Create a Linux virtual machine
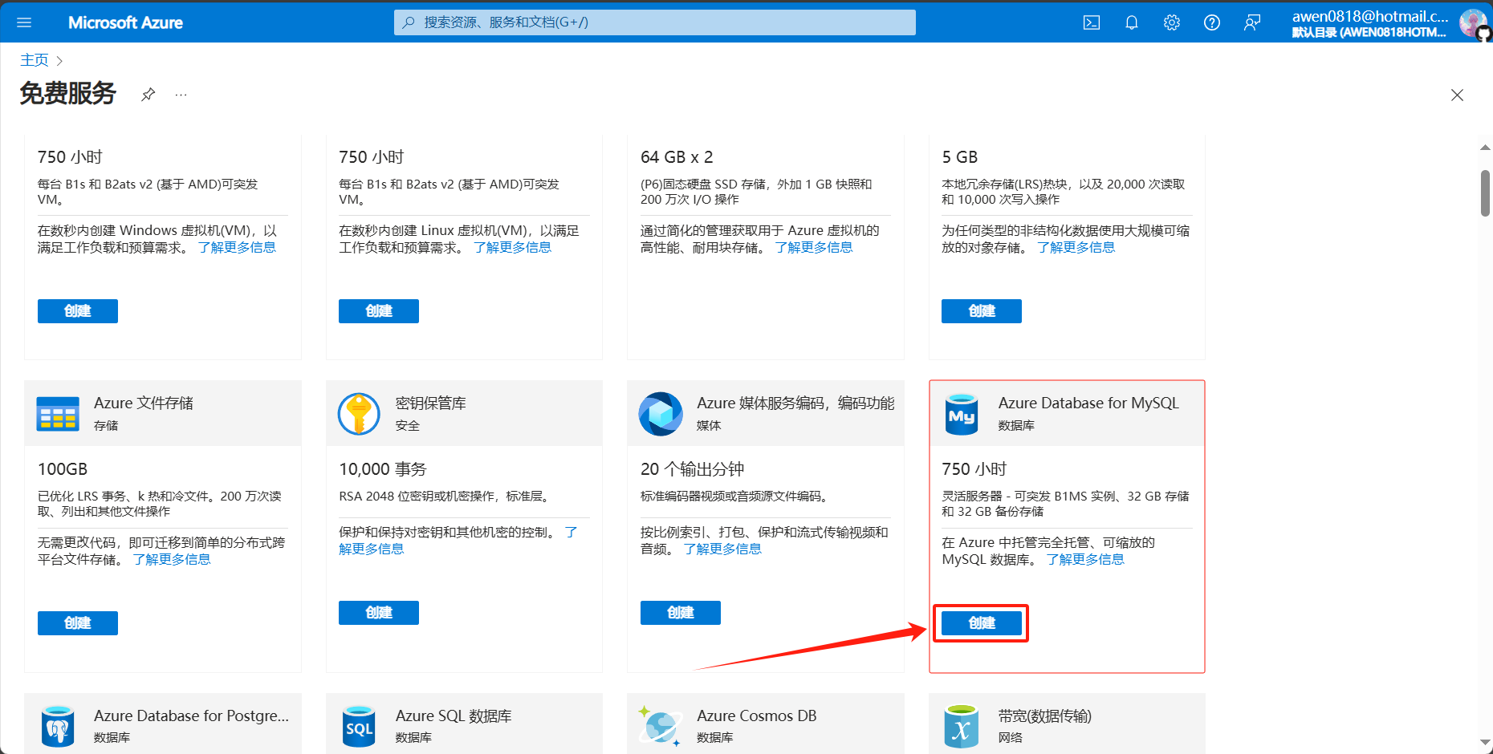1493x754 pixels. (x=379, y=311)
